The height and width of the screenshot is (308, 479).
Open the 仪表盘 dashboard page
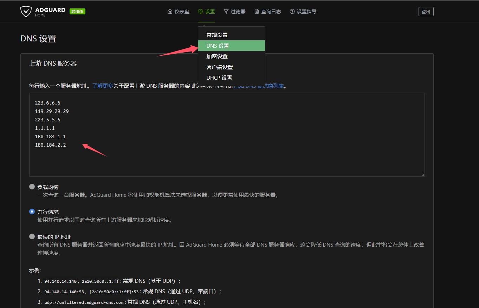pyautogui.click(x=179, y=12)
